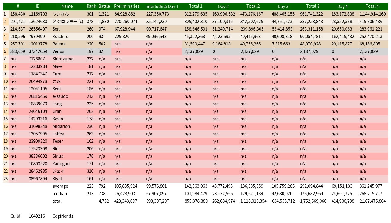Select the "average" row label
Screen dimensions: 391x223
[60, 186]
